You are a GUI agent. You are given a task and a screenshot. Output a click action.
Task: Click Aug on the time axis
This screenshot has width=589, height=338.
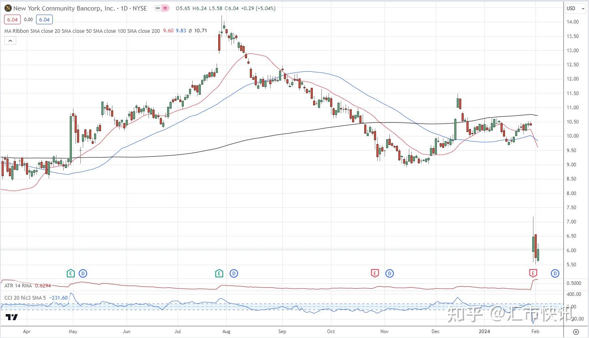coord(226,331)
